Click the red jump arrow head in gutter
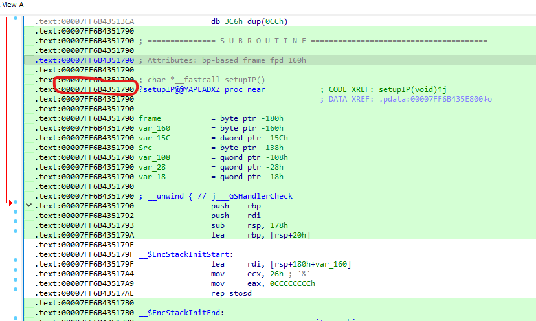Screen dimensions: 536x321 (x=10, y=203)
